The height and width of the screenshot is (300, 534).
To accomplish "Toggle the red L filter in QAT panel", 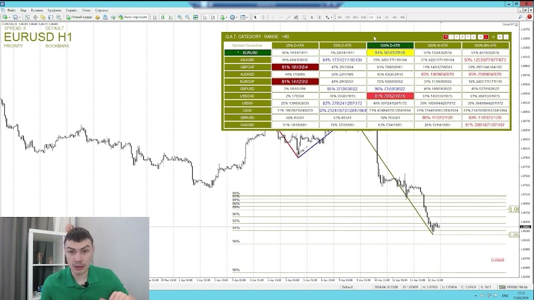I will pyautogui.click(x=486, y=37).
